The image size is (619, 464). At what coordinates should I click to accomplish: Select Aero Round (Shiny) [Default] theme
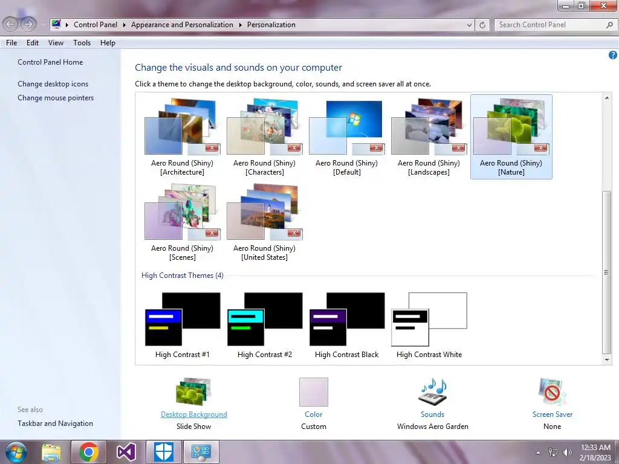pyautogui.click(x=346, y=137)
